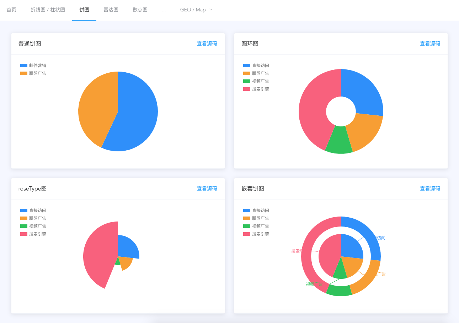Click green 视频广告 segment of 圆环图 donut
Screen dimensions: 459x323
[x=339, y=141]
